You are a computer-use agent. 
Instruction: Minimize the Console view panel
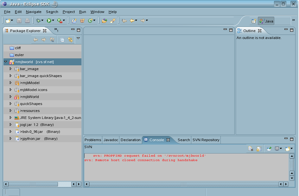[x=286, y=138]
